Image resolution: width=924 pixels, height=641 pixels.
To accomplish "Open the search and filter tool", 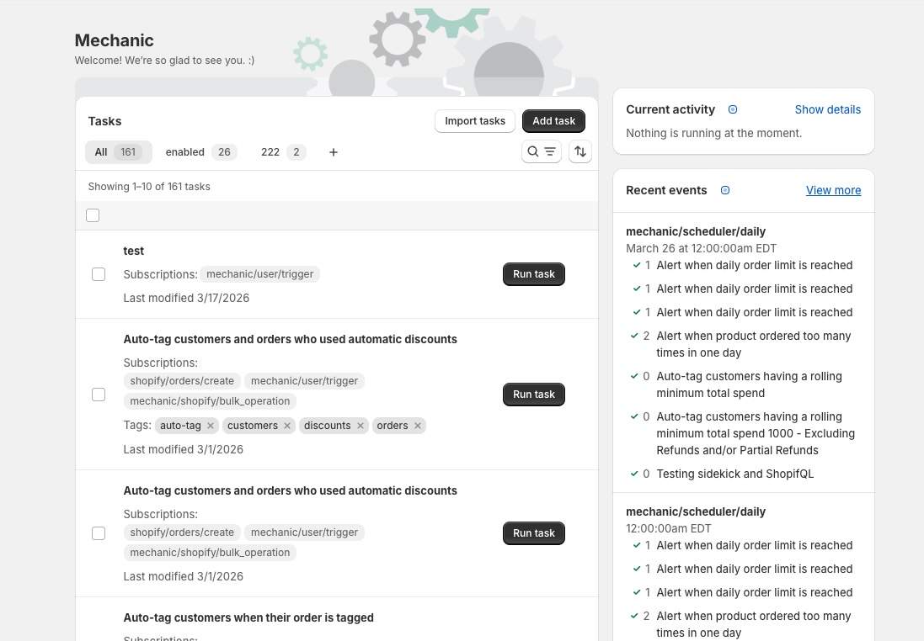I will point(540,151).
